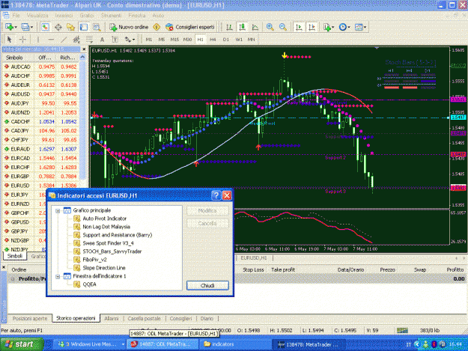Open the templates dropdown arrow
Screen dimensions: 468x351
365,27
